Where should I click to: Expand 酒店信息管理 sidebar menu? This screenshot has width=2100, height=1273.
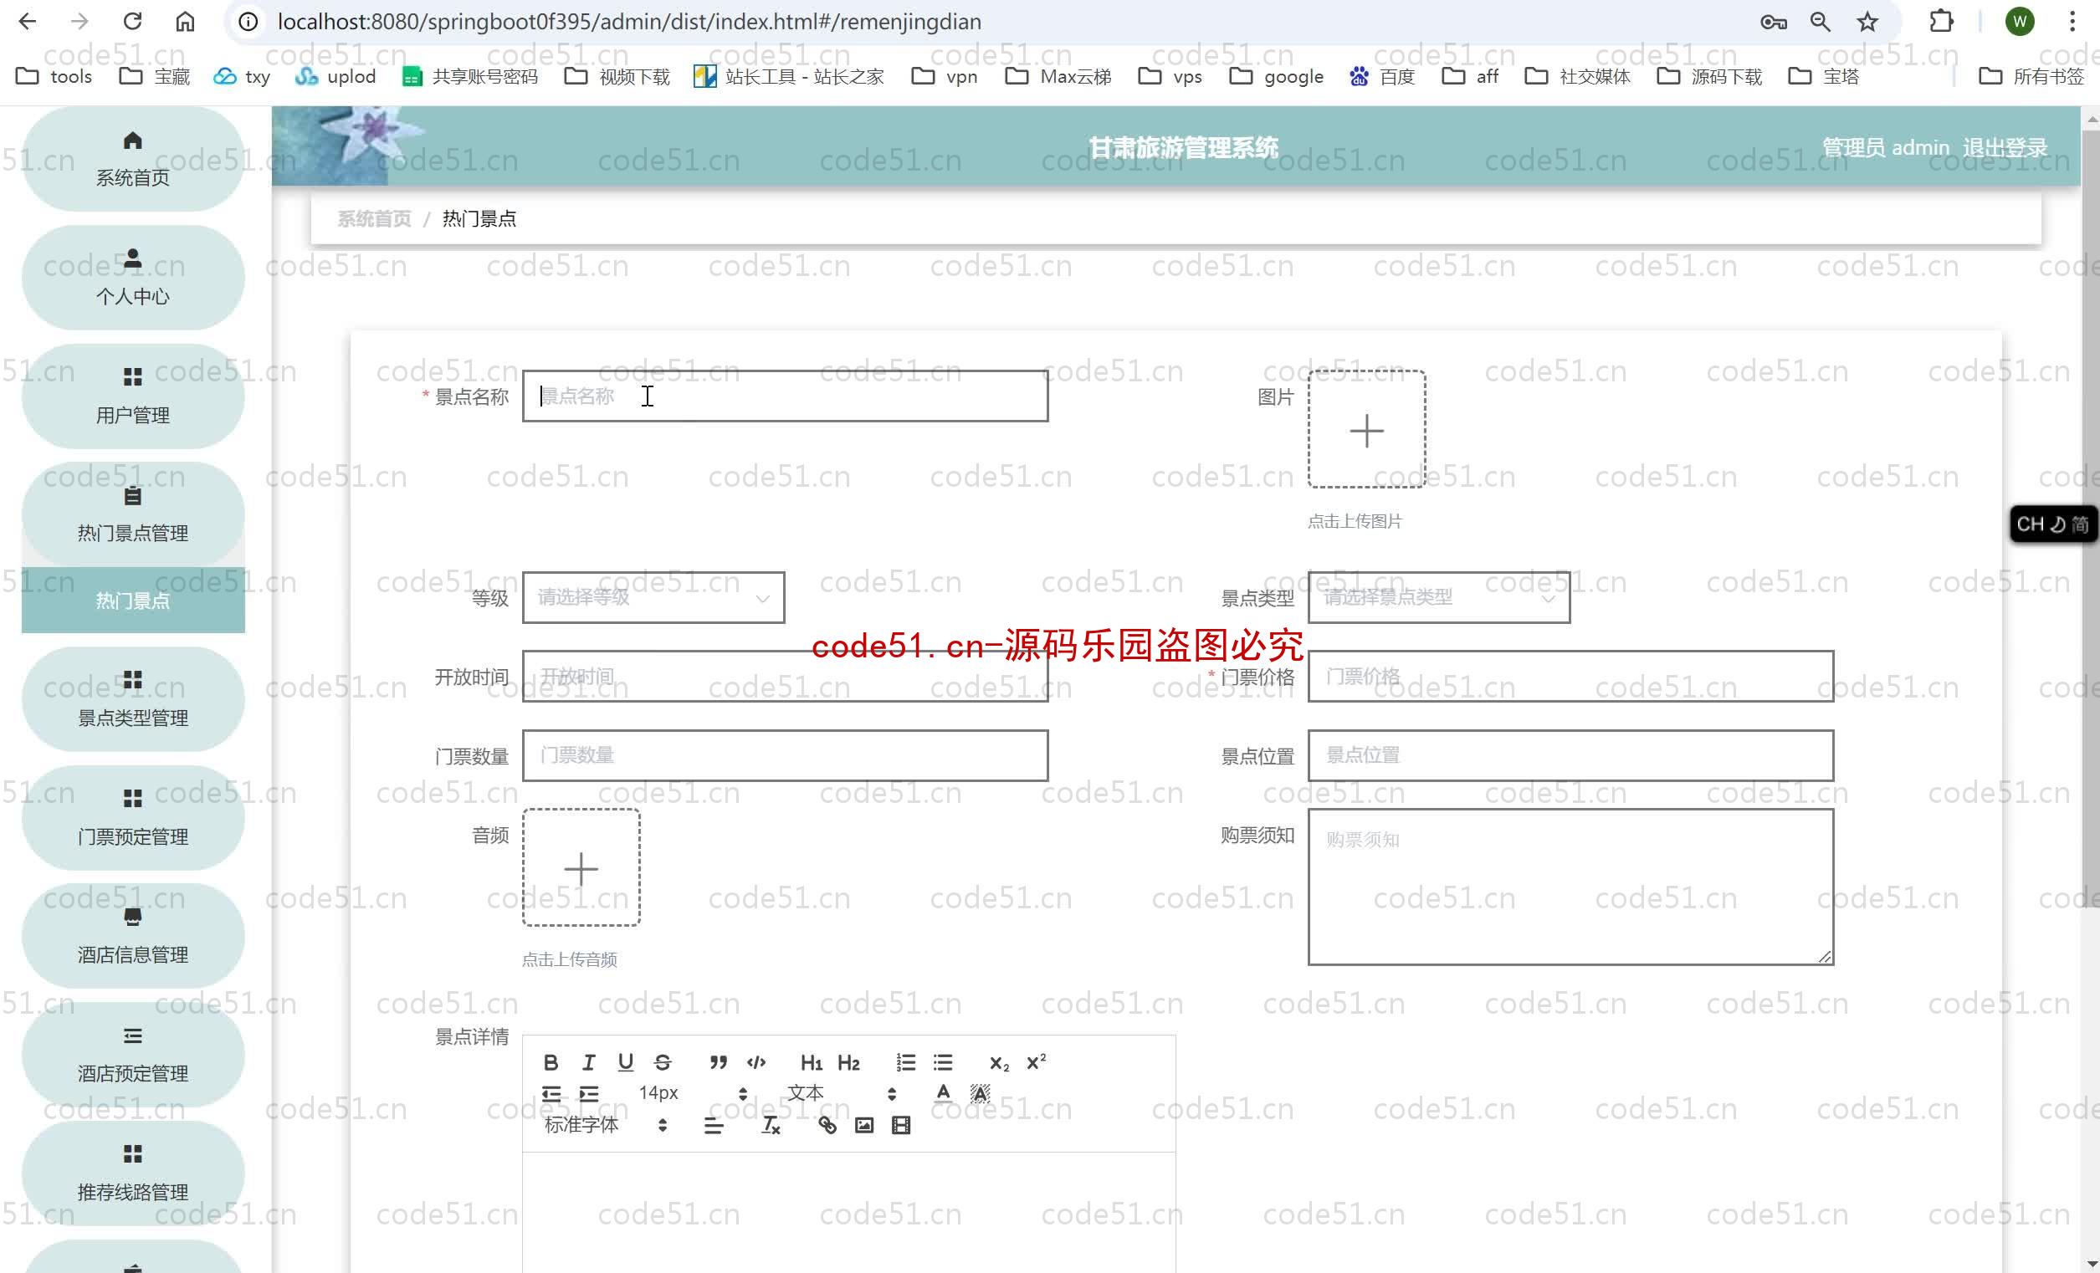click(133, 937)
